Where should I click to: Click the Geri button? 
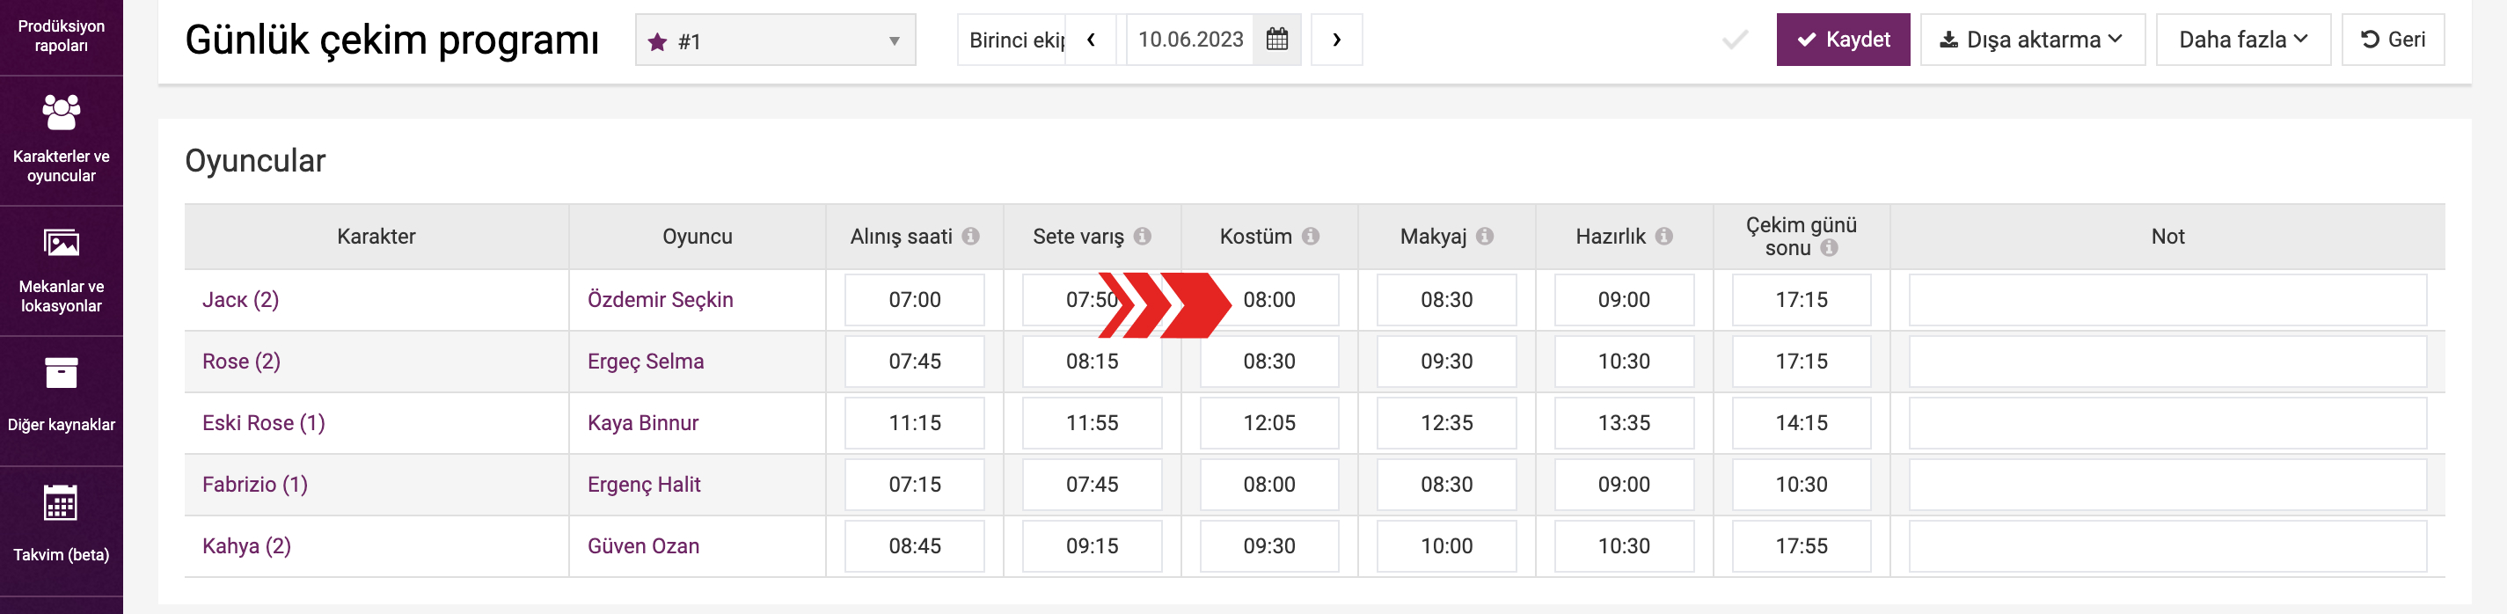pos(2392,40)
